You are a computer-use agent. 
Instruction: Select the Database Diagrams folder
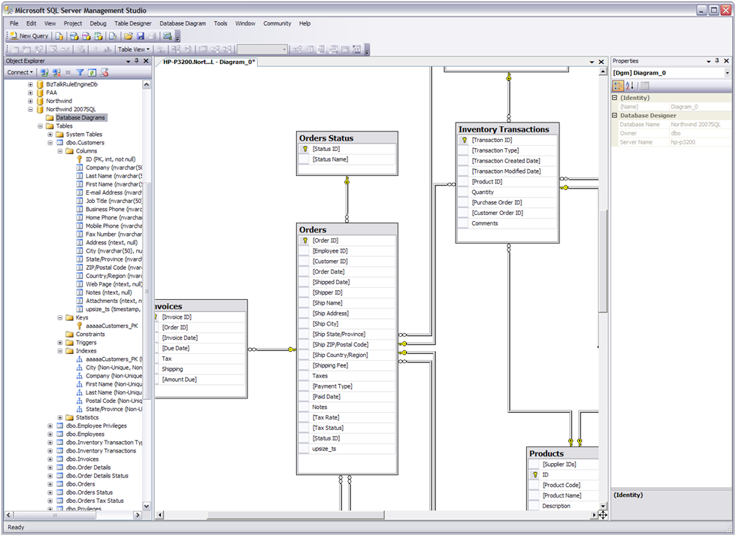(x=80, y=117)
